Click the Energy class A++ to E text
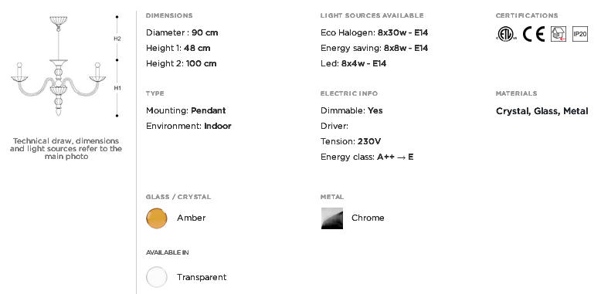 point(367,157)
